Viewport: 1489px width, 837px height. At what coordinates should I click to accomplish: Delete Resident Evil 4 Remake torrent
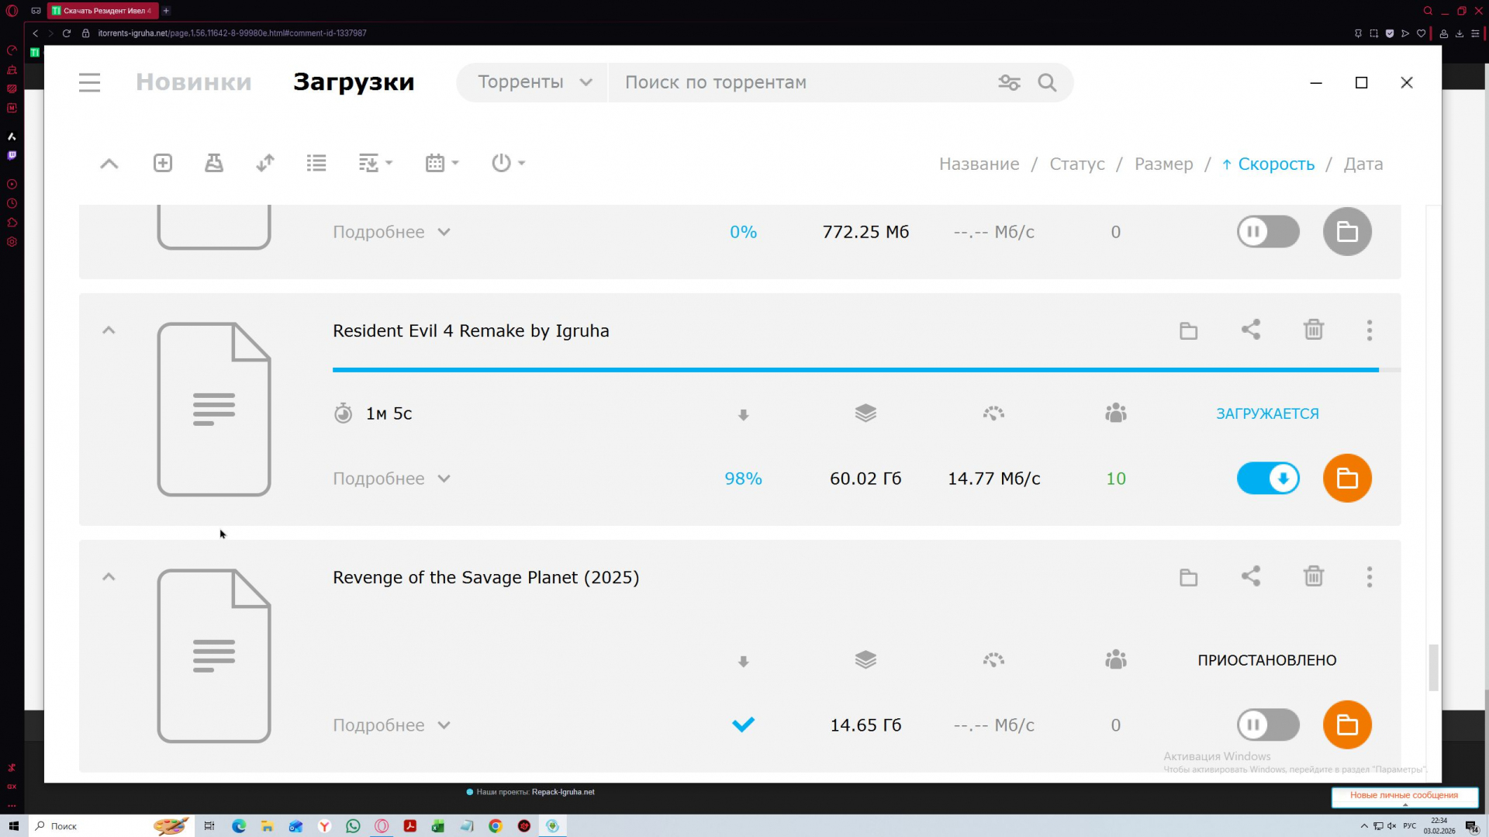pyautogui.click(x=1313, y=330)
